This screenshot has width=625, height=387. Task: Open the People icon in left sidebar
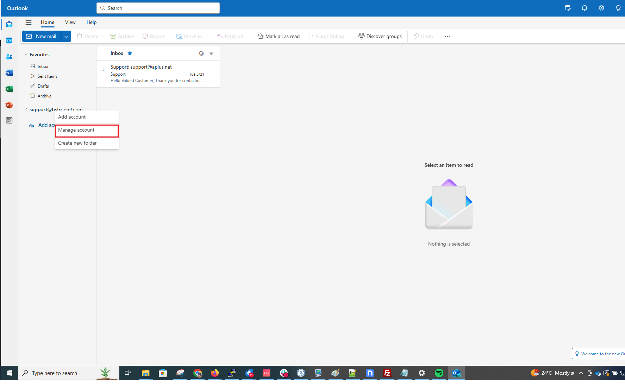9,57
